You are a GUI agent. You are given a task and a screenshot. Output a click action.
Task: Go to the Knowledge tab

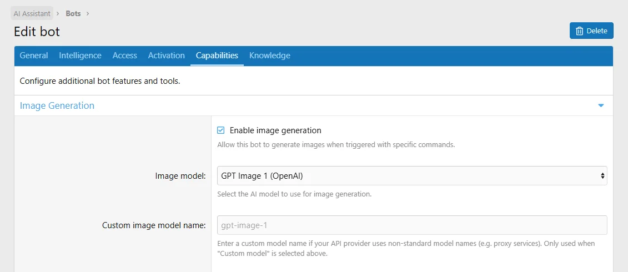(269, 56)
